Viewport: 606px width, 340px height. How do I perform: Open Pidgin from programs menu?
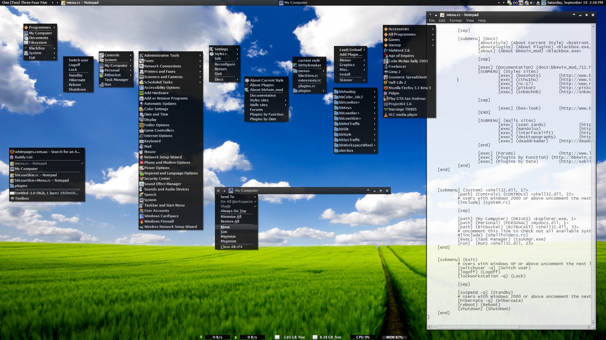pyautogui.click(x=394, y=93)
